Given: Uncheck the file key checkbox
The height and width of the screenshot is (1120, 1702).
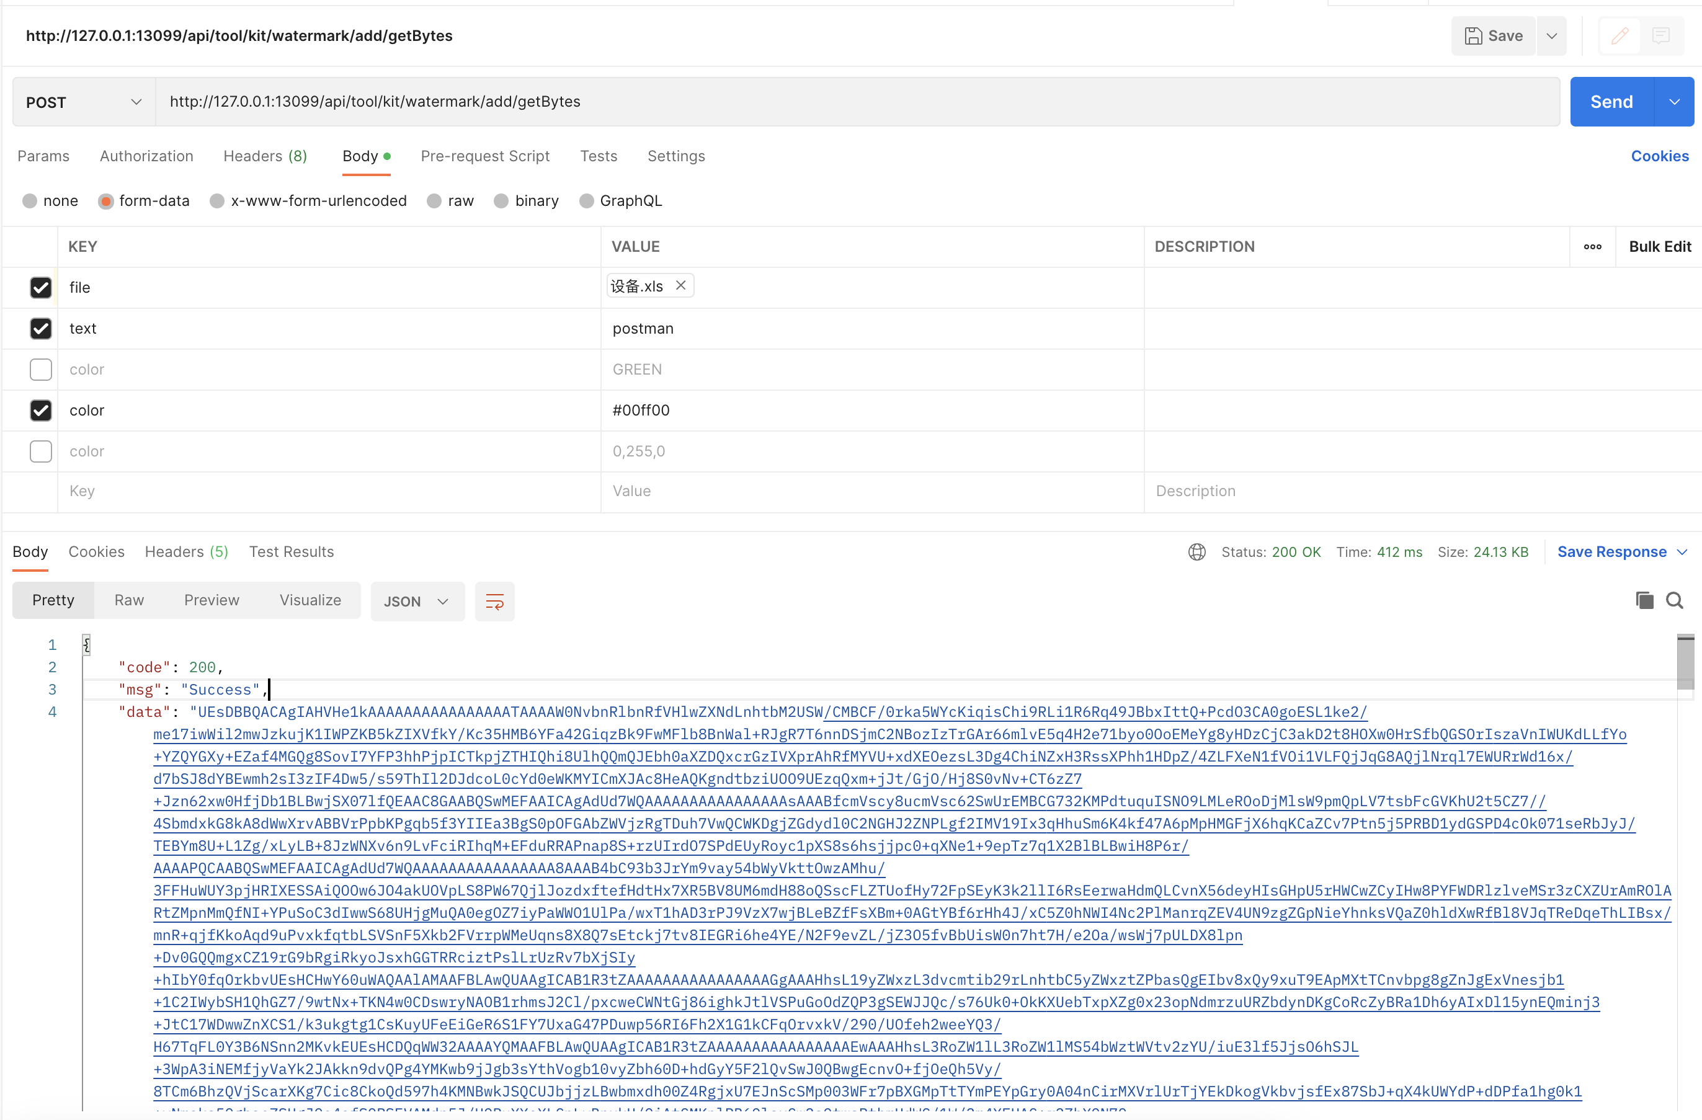Looking at the screenshot, I should 41,288.
